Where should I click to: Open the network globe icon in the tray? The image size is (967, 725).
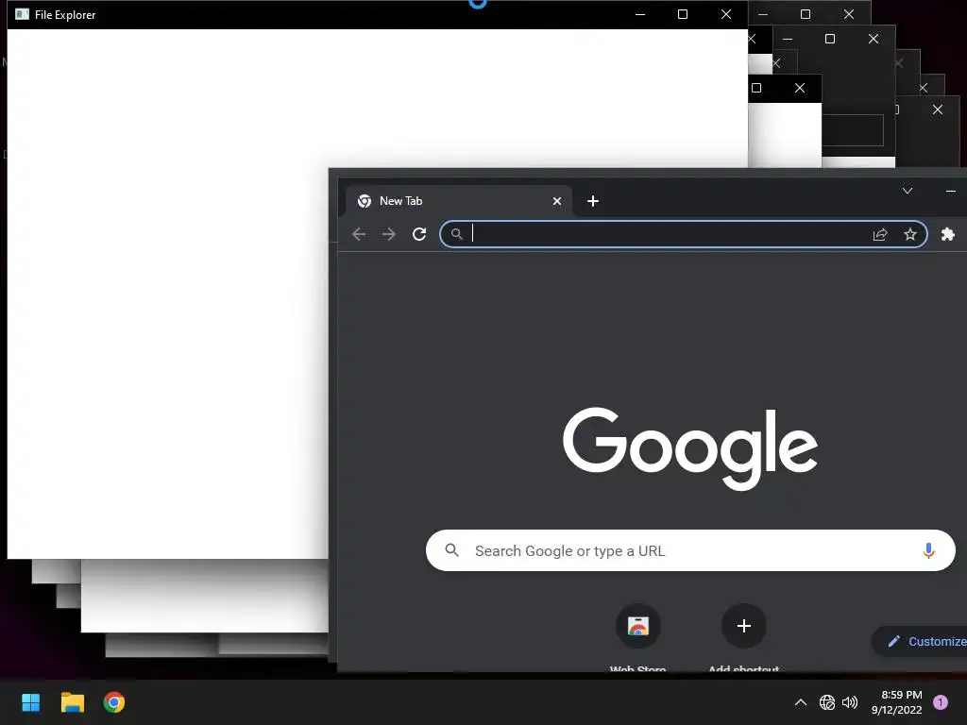(x=827, y=702)
